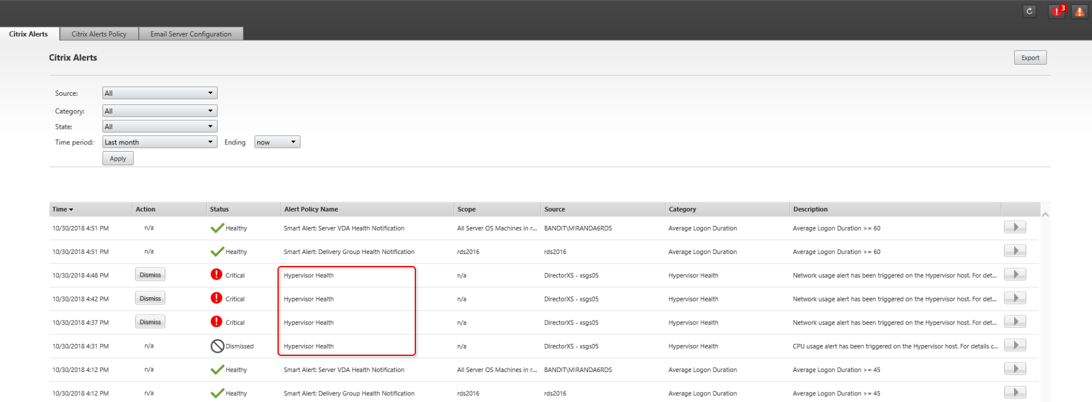Image resolution: width=1092 pixels, height=402 pixels.
Task: Open the Ending time dropdown
Action: tap(277, 142)
